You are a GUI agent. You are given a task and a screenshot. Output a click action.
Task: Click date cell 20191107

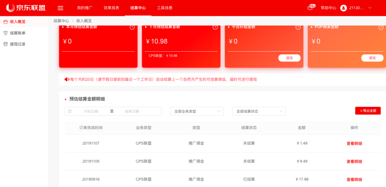pos(91,143)
